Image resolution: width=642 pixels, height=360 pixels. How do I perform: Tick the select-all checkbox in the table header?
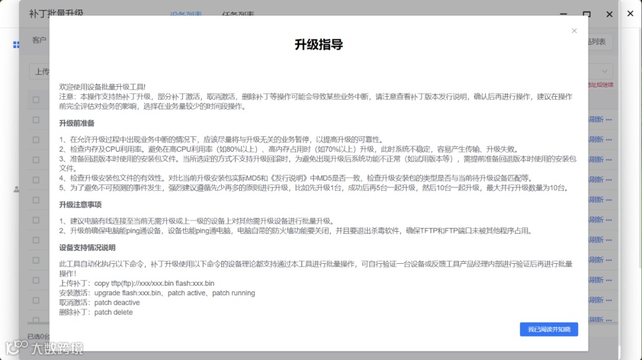click(x=36, y=99)
